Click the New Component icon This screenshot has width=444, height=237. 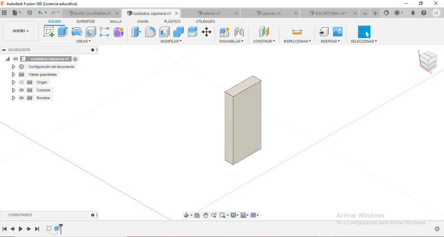point(225,32)
